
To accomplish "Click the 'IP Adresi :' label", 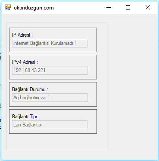I will [x=22, y=35].
